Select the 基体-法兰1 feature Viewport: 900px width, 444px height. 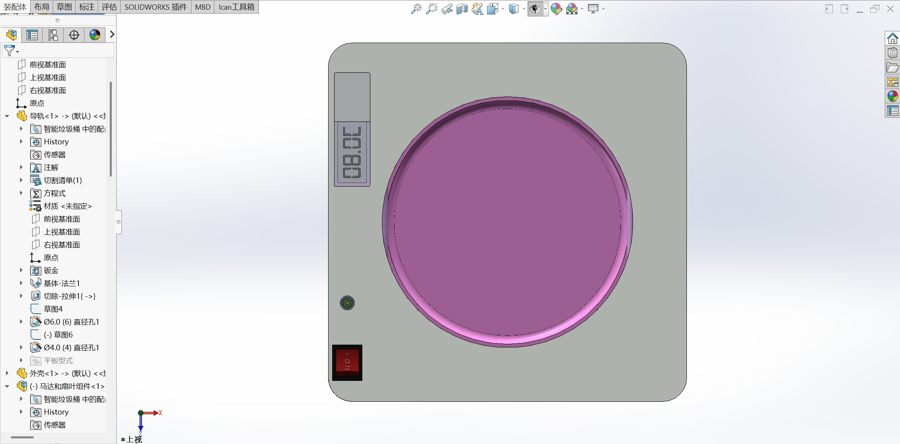click(x=62, y=283)
